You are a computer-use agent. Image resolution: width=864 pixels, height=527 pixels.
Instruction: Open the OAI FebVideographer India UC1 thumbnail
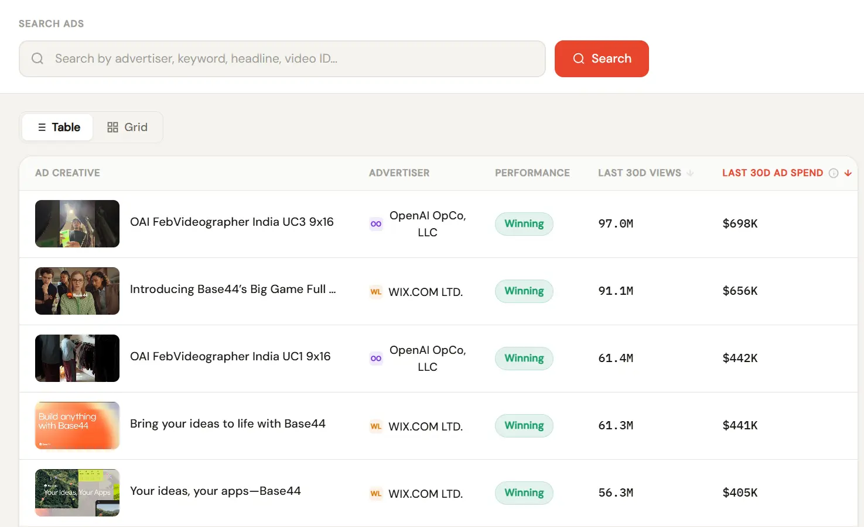[77, 358]
